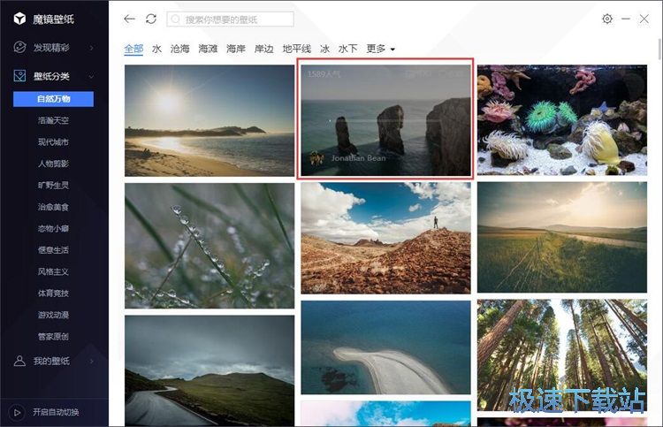The image size is (663, 427).
Task: Click the 1589人气 popularity label
Action: (324, 74)
